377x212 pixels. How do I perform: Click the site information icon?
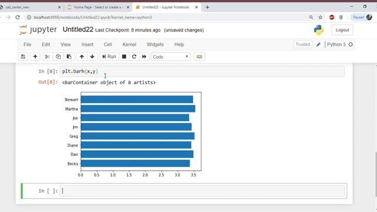pyautogui.click(x=29, y=17)
